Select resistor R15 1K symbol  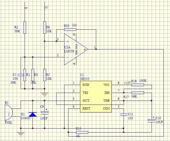pos(82,132)
